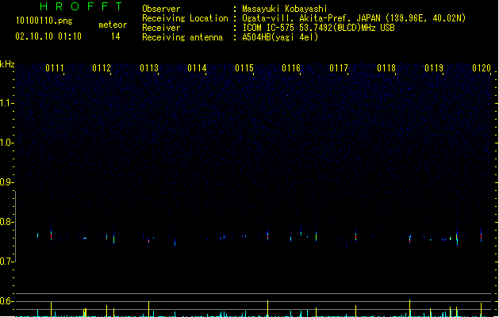Click the kHz axis unit label
Screen dimensions: 499x317
click(x=7, y=64)
